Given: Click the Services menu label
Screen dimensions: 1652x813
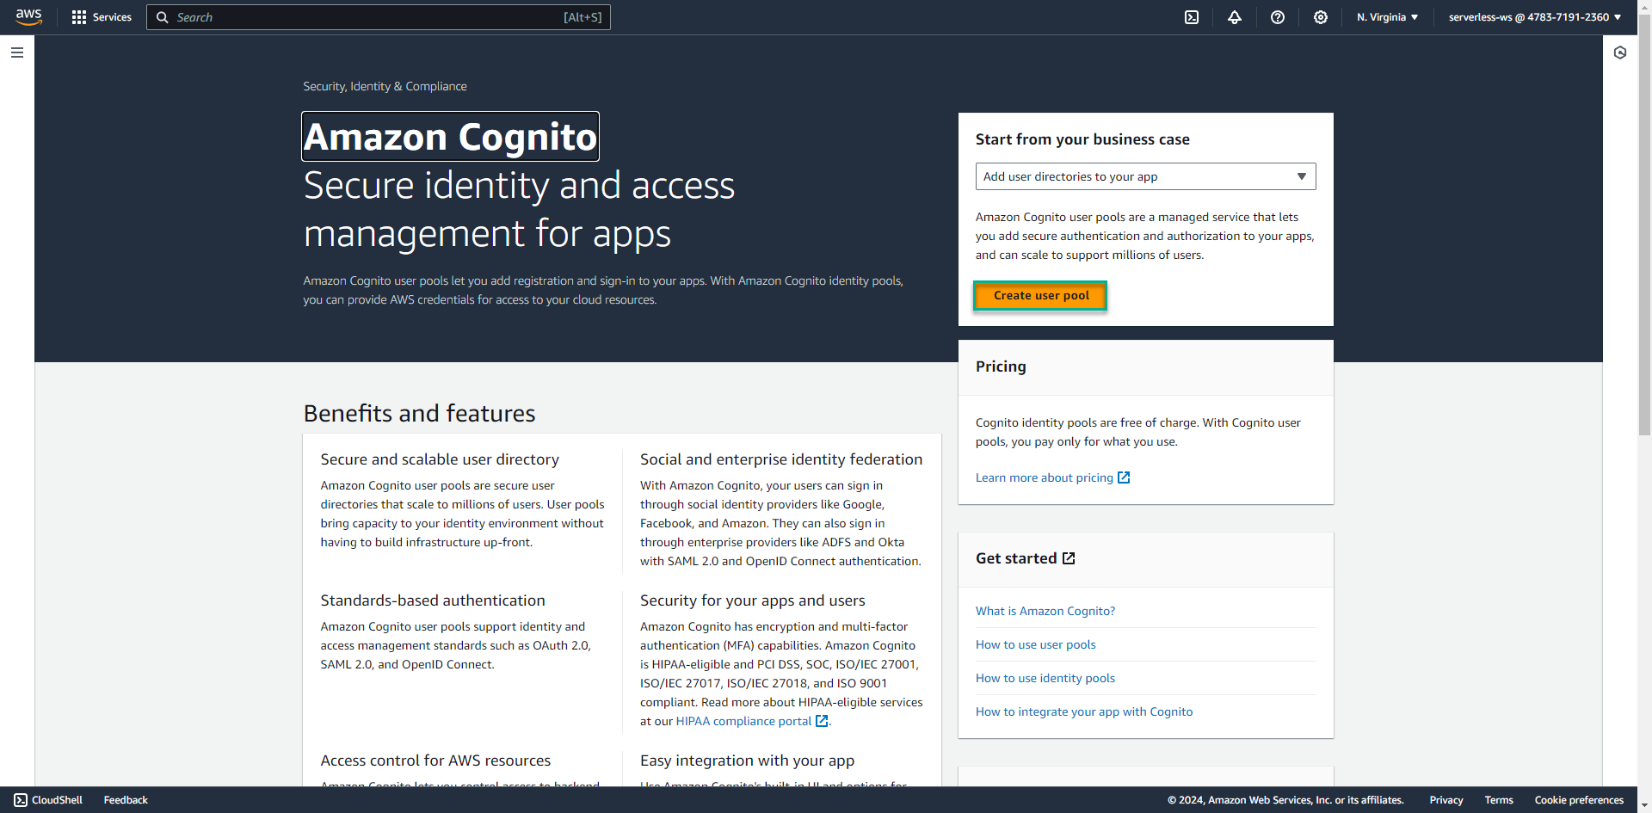Looking at the screenshot, I should 112,17.
